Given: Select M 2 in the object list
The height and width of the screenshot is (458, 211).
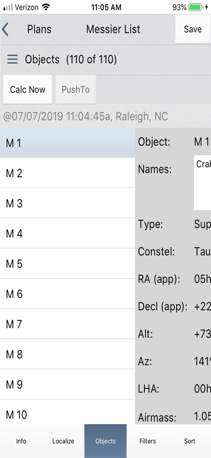Looking at the screenshot, I should (67, 173).
